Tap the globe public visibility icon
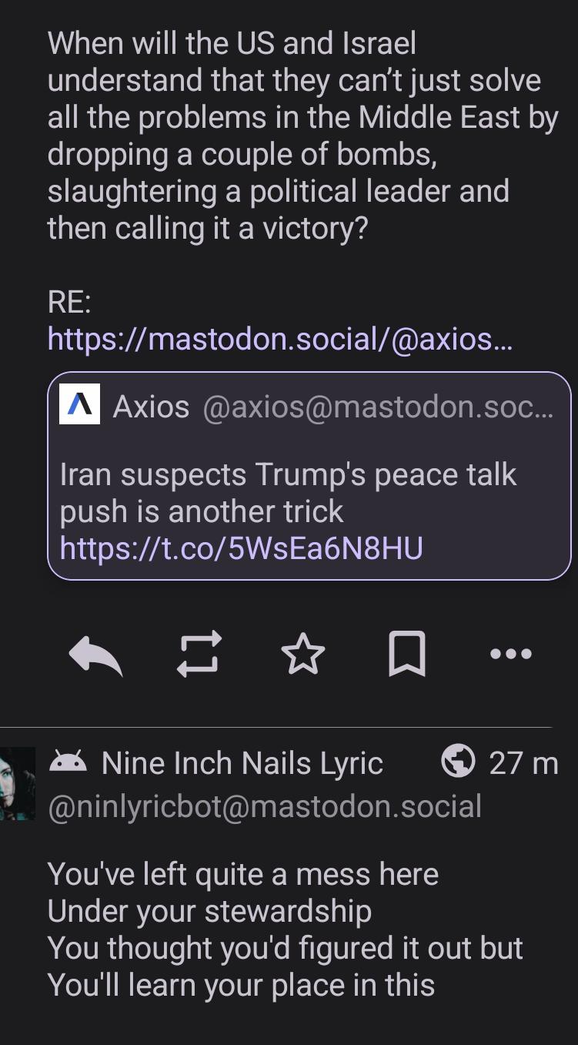 (458, 762)
